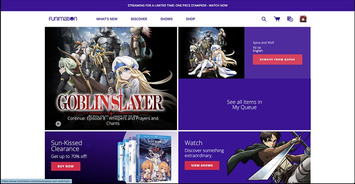The image size is (355, 184).
Task: Click the Get up to 70% off text
Action: coord(69,156)
